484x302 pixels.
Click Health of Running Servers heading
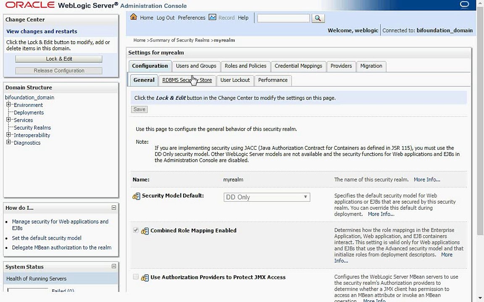36,279
